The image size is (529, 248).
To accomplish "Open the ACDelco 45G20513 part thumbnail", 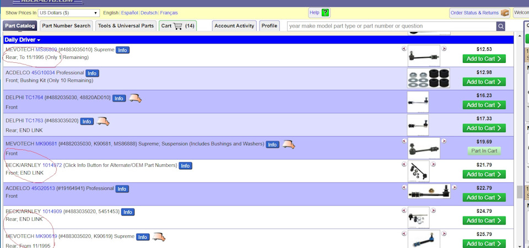I will pyautogui.click(x=429, y=192).
